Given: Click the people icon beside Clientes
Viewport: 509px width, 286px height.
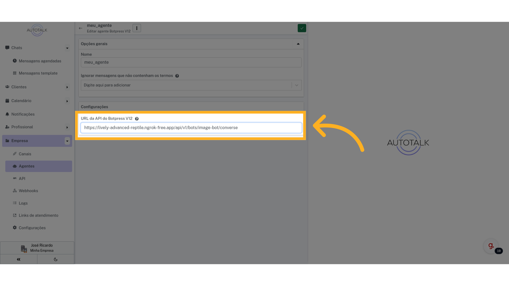Looking at the screenshot, I should (x=7, y=87).
